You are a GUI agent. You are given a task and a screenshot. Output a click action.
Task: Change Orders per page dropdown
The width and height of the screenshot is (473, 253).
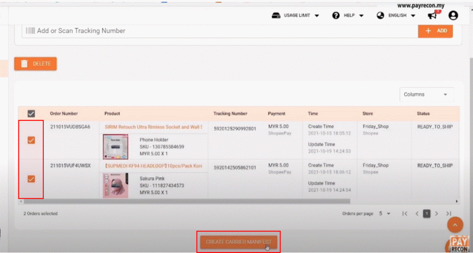[x=385, y=213]
